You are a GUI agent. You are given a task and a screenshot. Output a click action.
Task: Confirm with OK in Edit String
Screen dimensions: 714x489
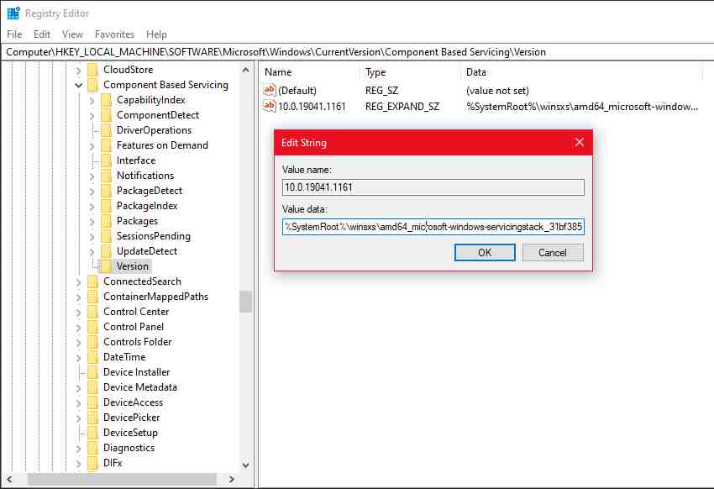pyautogui.click(x=485, y=252)
